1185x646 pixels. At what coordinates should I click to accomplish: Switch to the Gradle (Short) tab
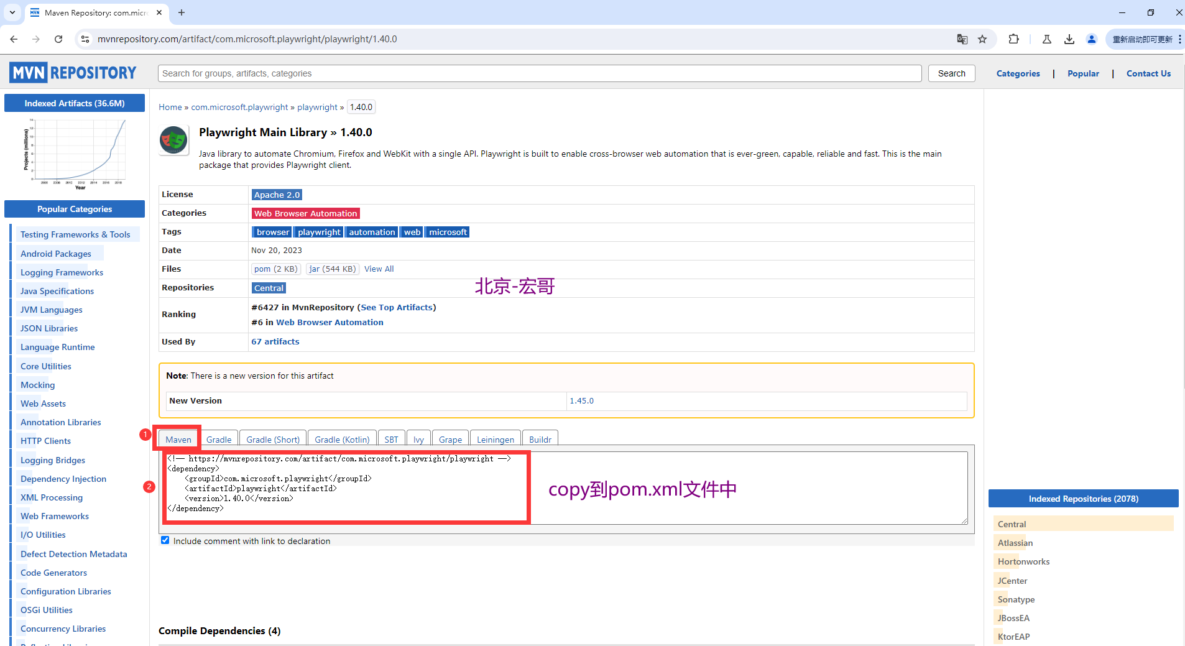tap(273, 439)
